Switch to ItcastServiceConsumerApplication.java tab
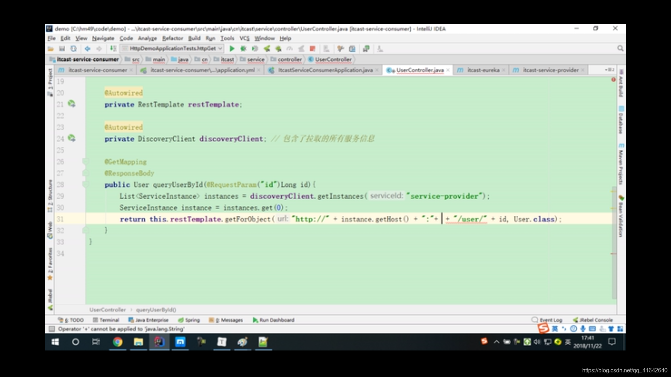This screenshot has width=671, height=377. tap(323, 70)
